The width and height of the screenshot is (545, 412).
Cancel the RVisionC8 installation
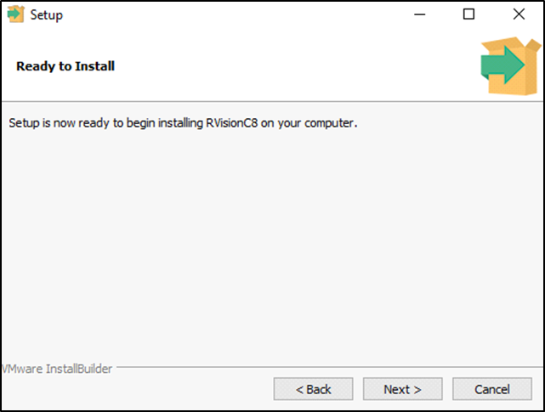491,389
